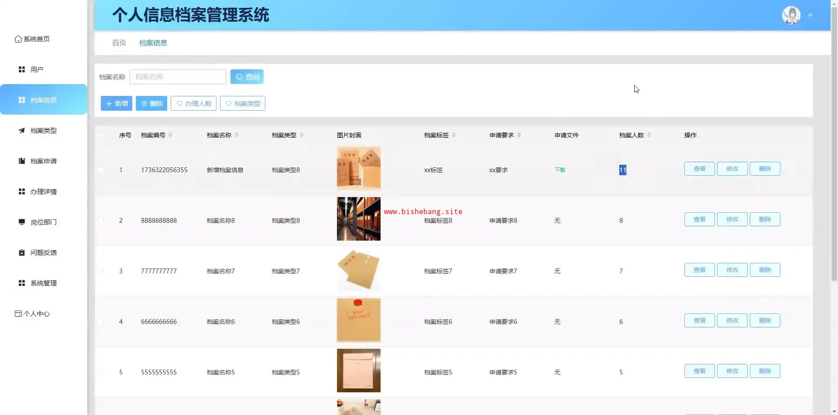Click the 档案编号 cell 1736322056355

coord(164,170)
